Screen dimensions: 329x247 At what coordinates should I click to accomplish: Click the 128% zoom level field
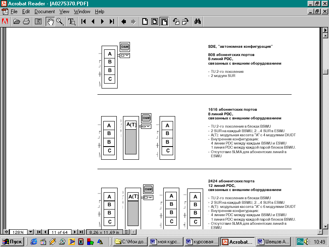pyautogui.click(x=19, y=232)
